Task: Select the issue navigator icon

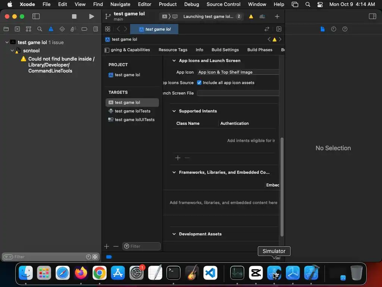Action: pos(51,29)
